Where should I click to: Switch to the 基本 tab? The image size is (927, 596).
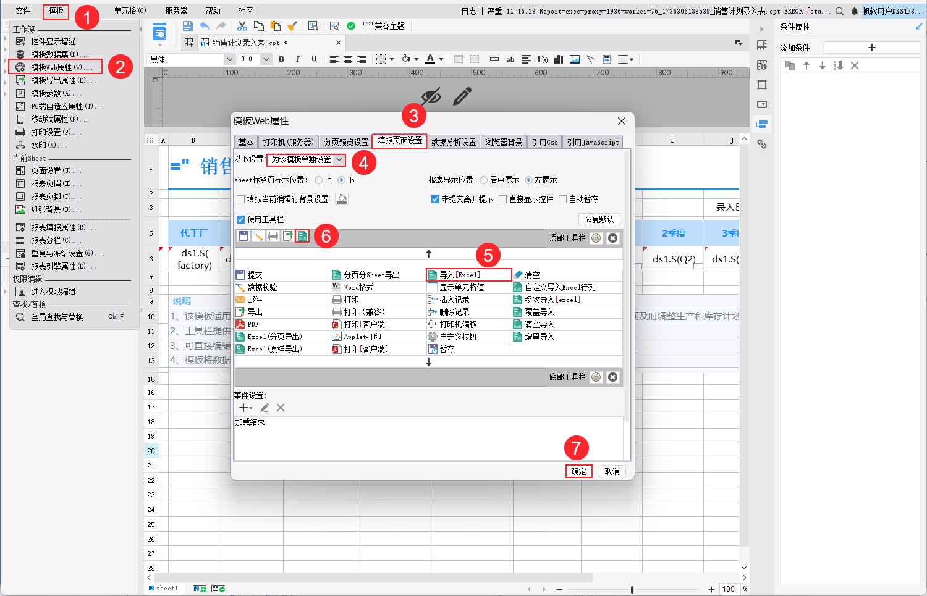pos(246,142)
